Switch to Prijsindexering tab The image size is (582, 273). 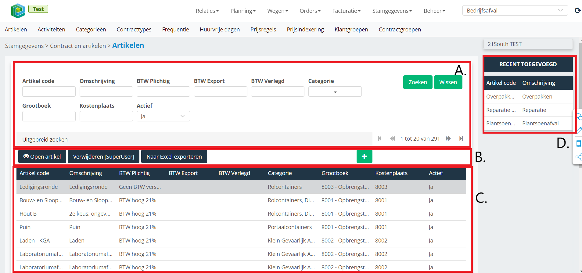[305, 30]
